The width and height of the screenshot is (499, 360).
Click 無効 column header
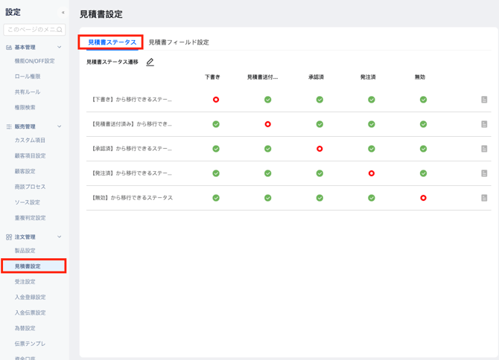419,77
